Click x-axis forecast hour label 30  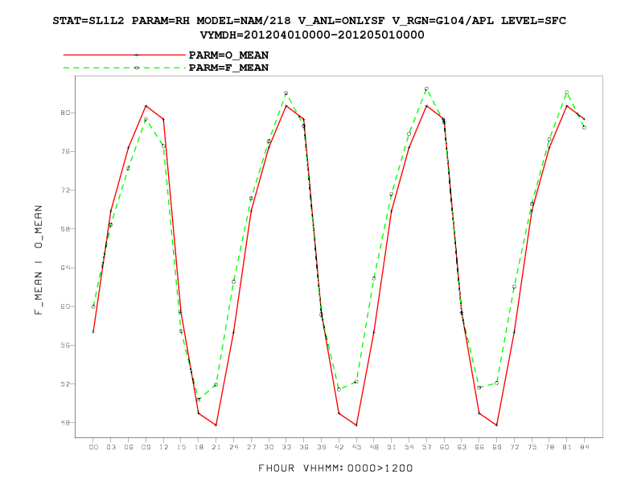(269, 447)
